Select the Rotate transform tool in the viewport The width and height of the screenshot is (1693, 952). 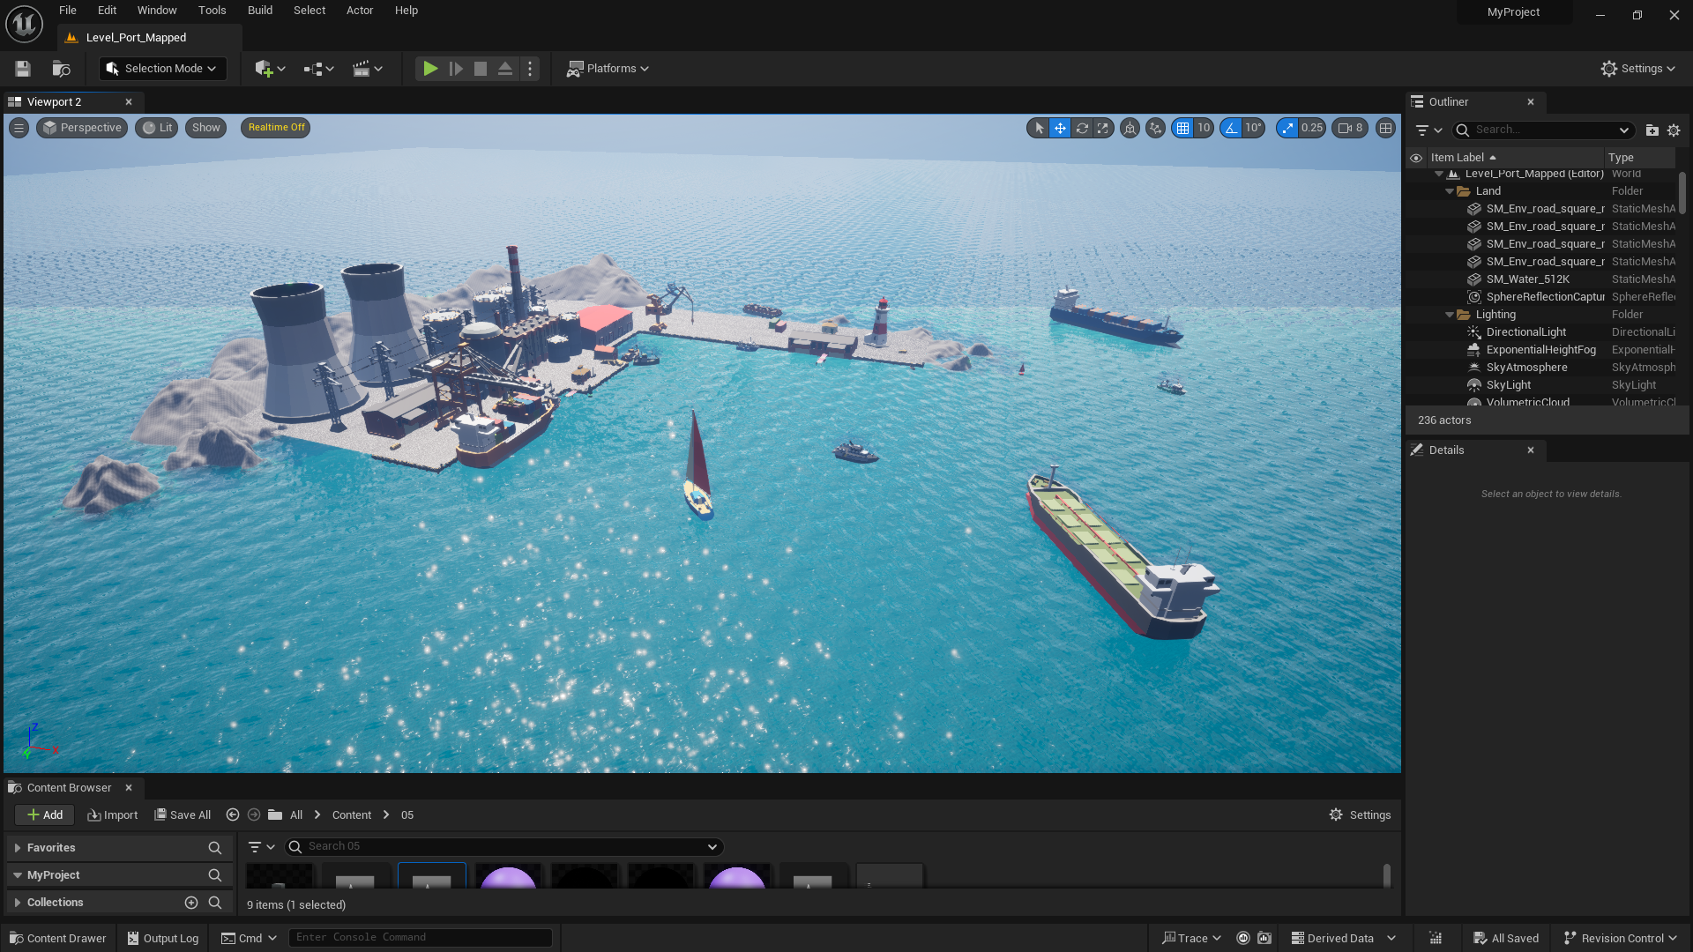(x=1082, y=128)
